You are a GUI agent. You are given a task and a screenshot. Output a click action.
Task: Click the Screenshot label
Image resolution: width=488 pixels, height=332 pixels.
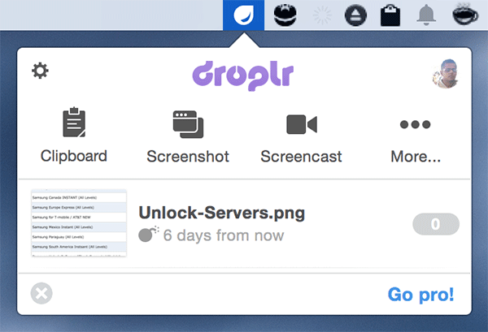(188, 156)
